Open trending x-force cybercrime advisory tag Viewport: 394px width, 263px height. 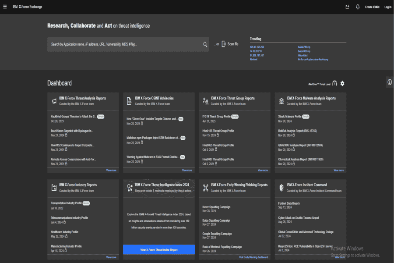313,60
